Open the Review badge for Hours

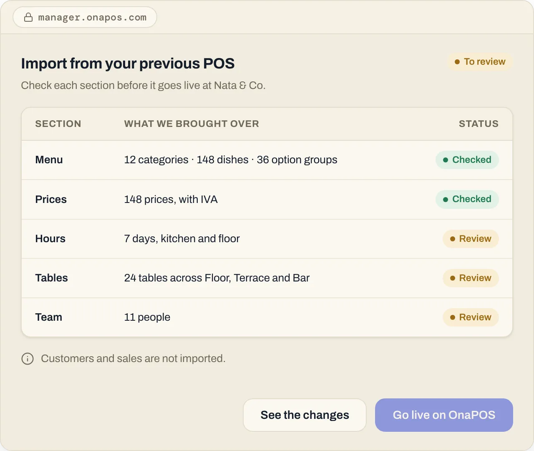[x=471, y=239]
